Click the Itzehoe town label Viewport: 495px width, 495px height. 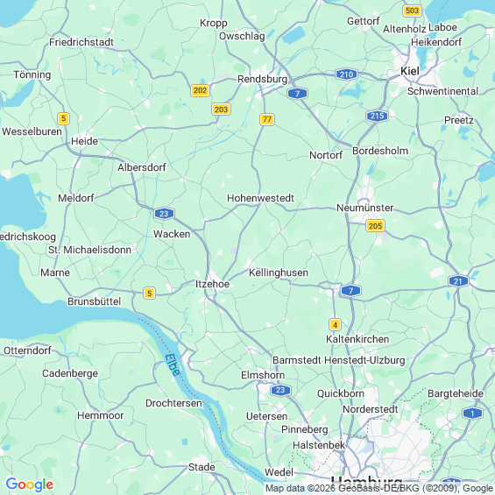[x=213, y=284]
